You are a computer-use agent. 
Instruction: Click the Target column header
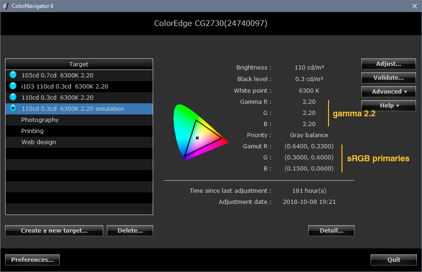pos(79,64)
